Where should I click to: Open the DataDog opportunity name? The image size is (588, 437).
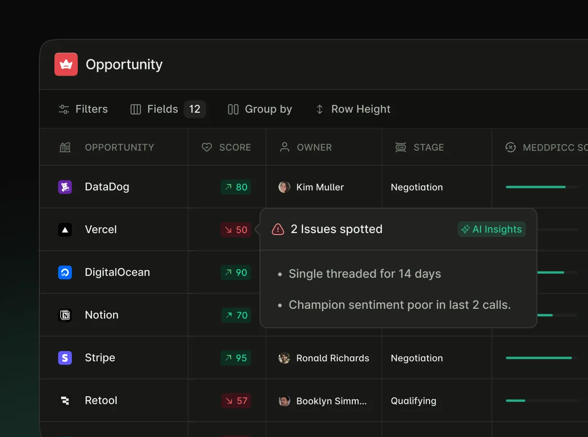[107, 187]
